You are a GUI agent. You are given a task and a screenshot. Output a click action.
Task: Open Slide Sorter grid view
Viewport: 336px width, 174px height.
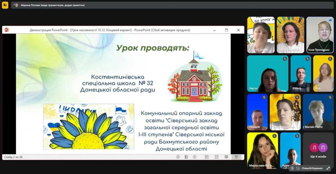click(x=216, y=157)
